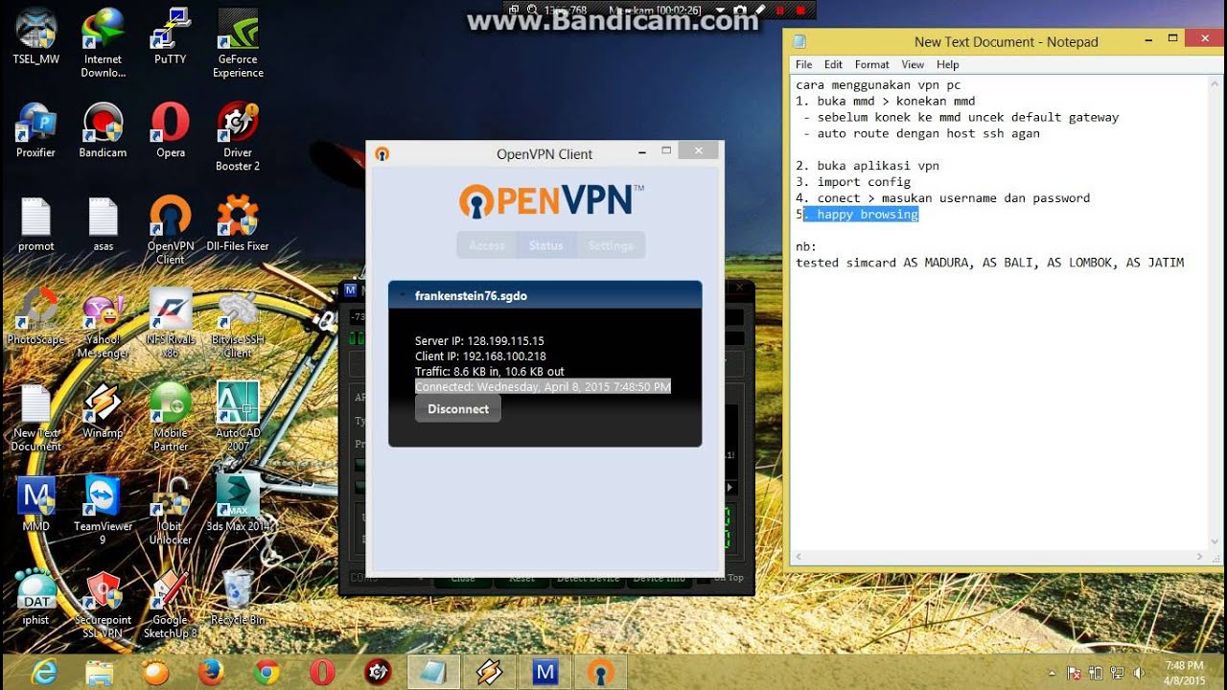Select New Text Document desktop file
The height and width of the screenshot is (690, 1227).
[36, 417]
